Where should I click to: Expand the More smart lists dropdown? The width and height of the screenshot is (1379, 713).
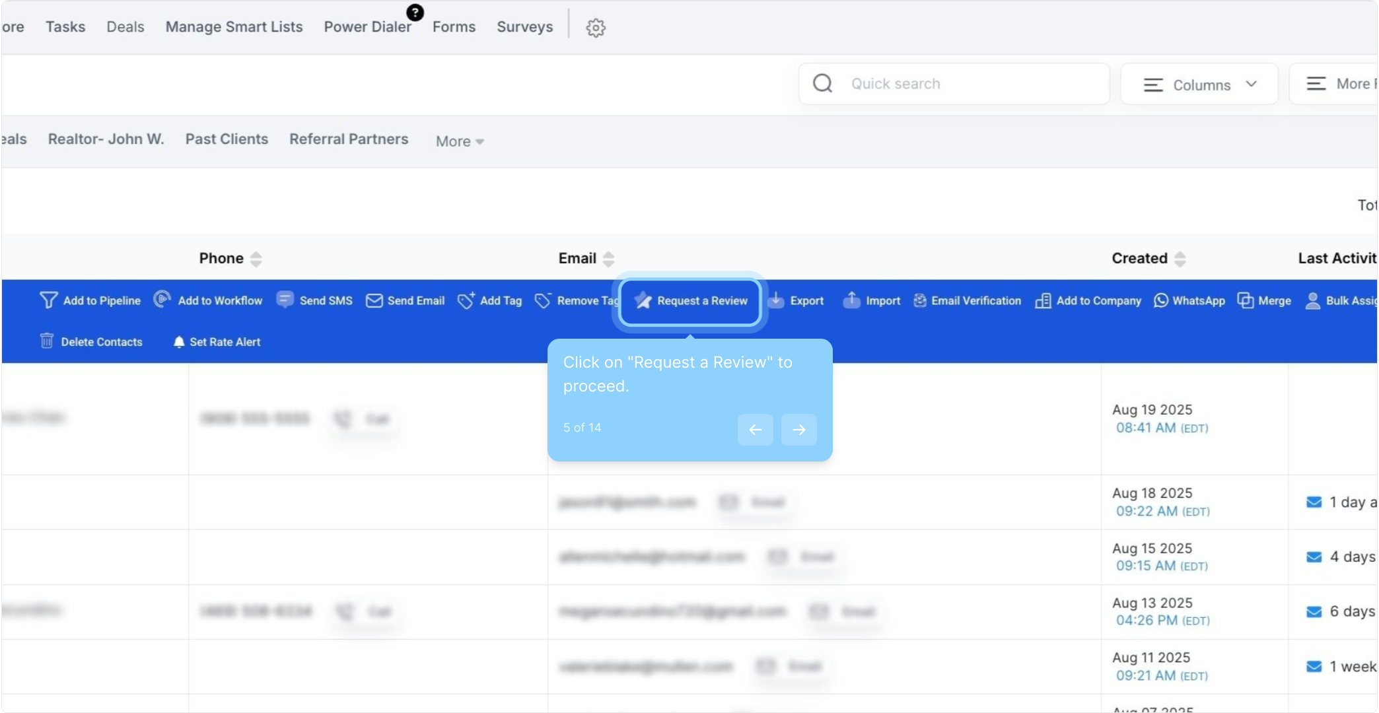click(460, 141)
